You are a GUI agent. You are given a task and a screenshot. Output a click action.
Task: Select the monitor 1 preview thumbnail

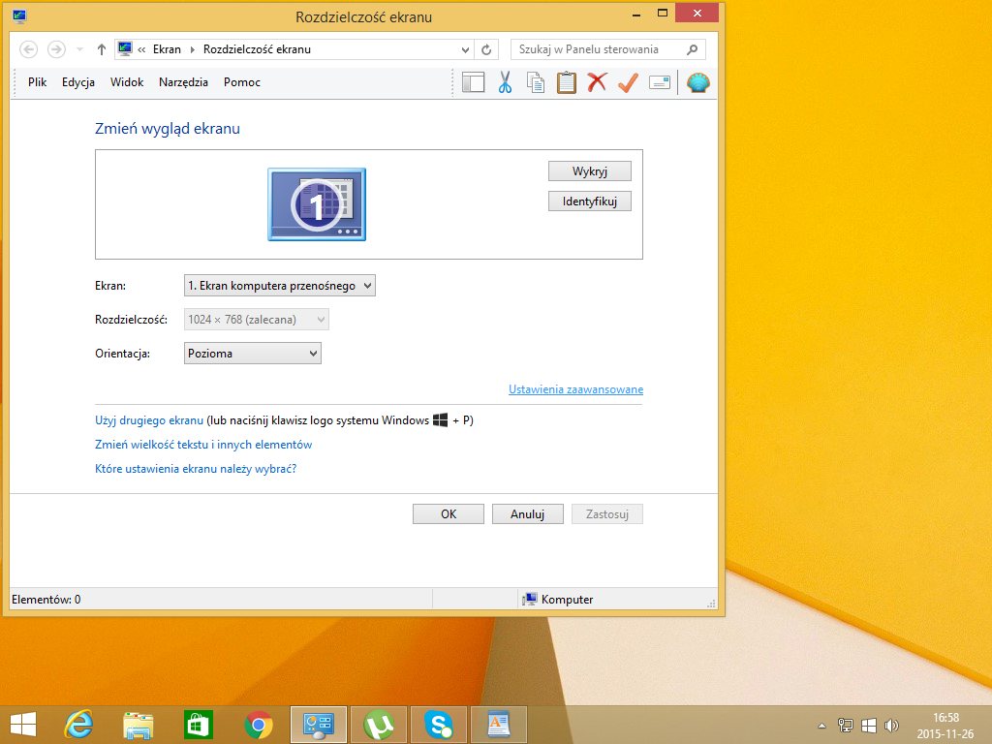point(317,204)
